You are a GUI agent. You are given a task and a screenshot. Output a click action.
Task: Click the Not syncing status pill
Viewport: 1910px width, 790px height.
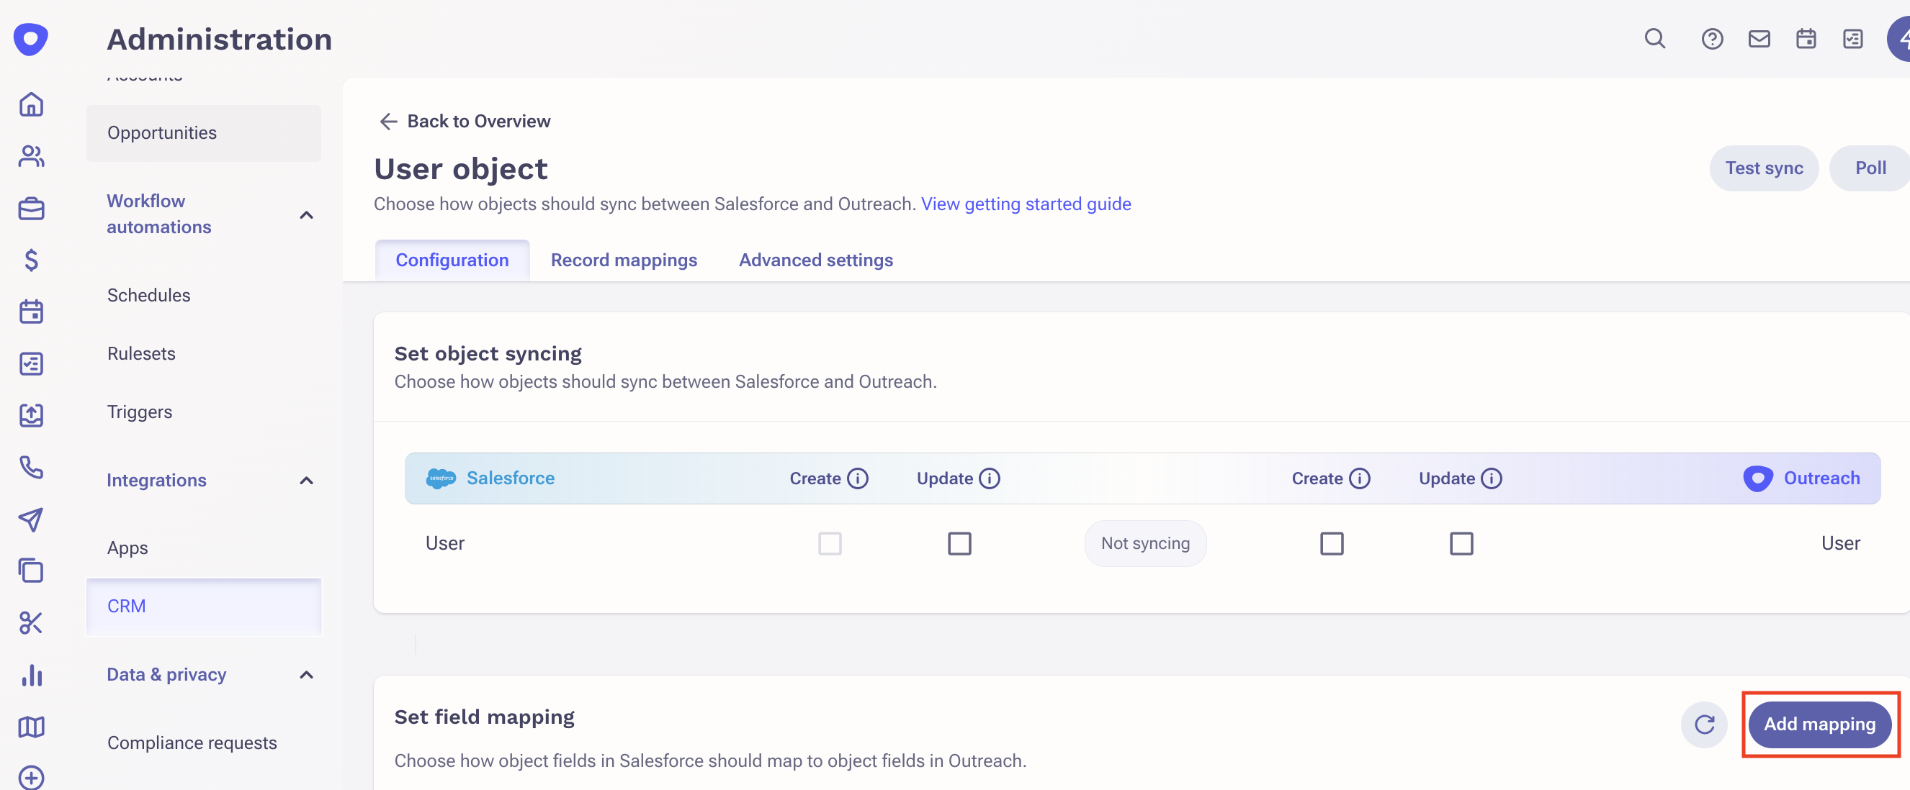(x=1145, y=543)
